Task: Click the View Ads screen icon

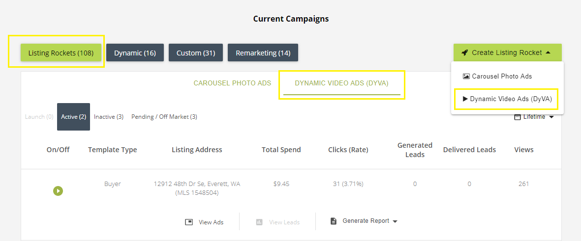Action: coord(189,222)
